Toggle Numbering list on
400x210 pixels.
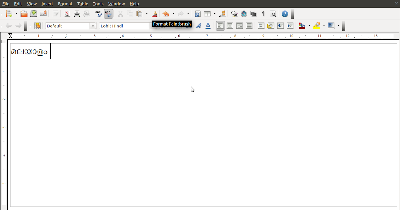[261, 26]
